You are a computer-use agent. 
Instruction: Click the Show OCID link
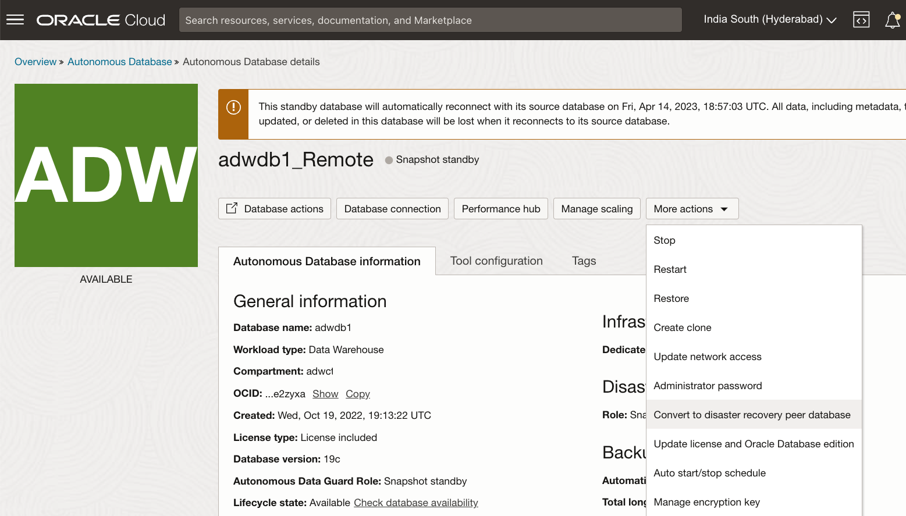pyautogui.click(x=325, y=394)
